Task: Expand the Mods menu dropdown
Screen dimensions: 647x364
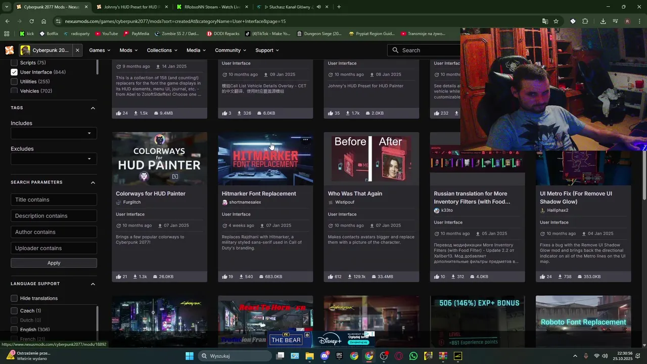Action: (129, 50)
